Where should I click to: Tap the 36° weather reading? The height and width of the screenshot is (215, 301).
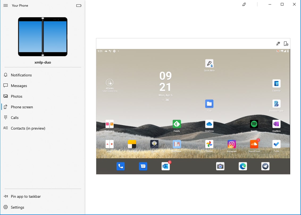166,100
